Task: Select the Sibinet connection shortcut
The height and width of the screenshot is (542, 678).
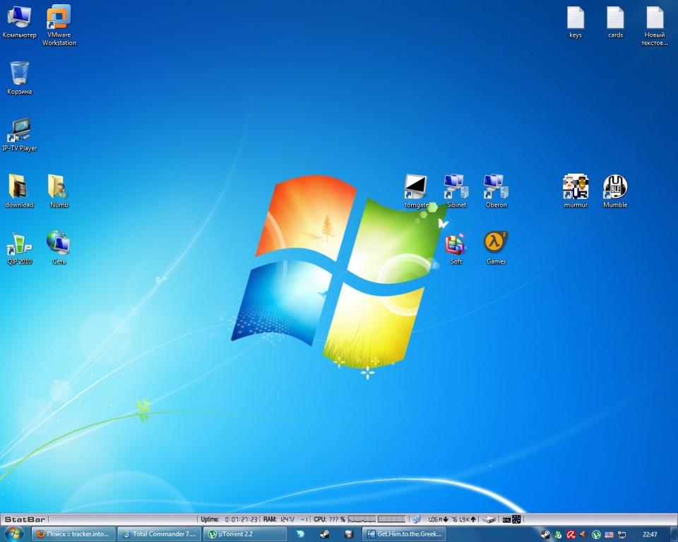Action: (x=456, y=191)
